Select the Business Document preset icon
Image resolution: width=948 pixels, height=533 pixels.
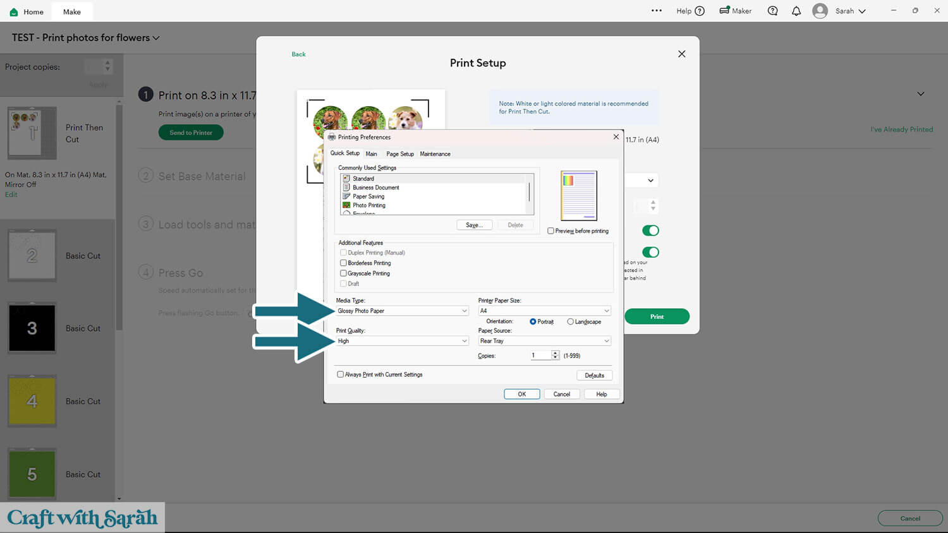coord(346,188)
